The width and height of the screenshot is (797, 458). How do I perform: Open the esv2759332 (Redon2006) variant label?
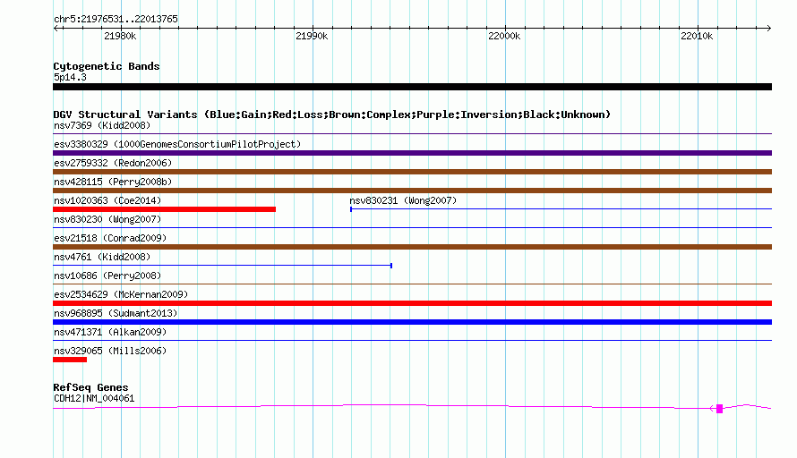pos(113,163)
